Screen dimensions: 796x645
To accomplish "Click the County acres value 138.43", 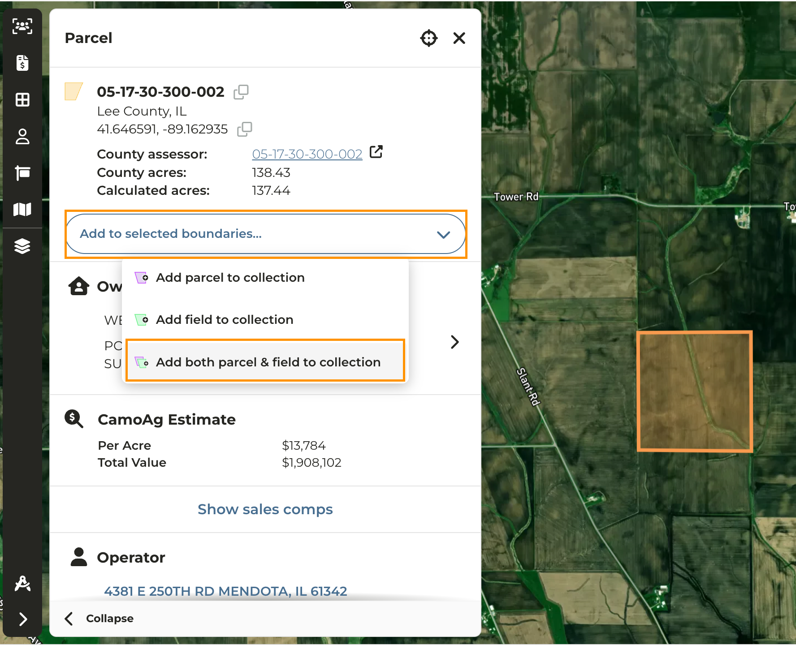I will (x=271, y=172).
